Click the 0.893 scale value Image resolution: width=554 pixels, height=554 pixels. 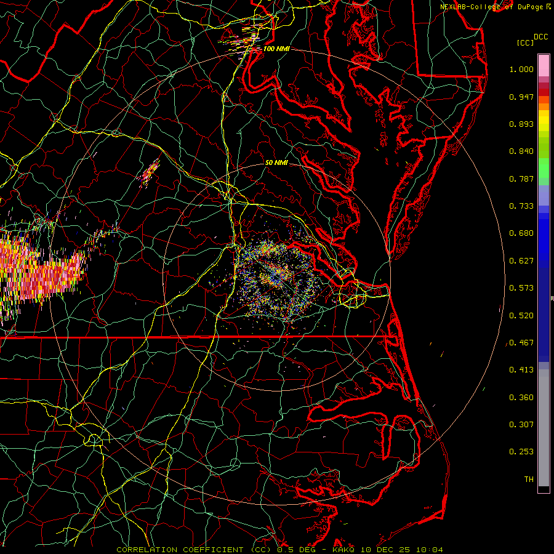point(521,124)
